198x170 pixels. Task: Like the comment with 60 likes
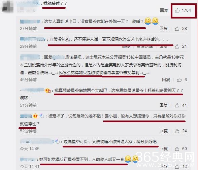[177, 149]
